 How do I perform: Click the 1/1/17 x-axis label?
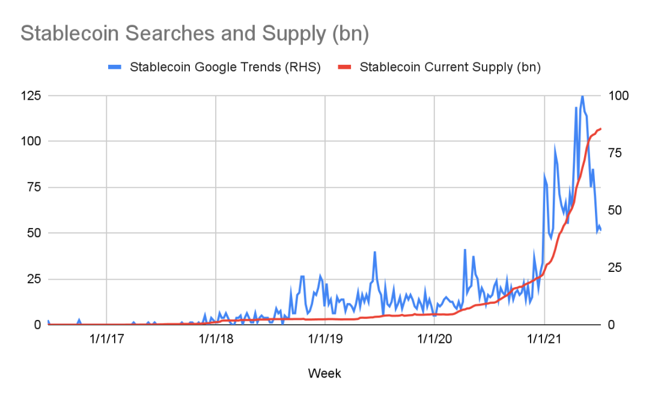pyautogui.click(x=107, y=339)
